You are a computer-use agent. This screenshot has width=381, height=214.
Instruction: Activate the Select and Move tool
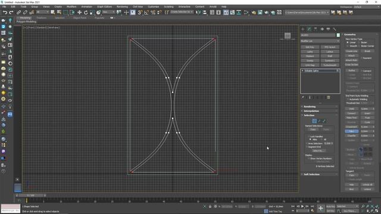point(79,12)
